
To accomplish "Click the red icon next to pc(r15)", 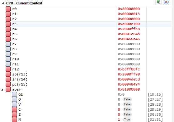I will point(8,84).
